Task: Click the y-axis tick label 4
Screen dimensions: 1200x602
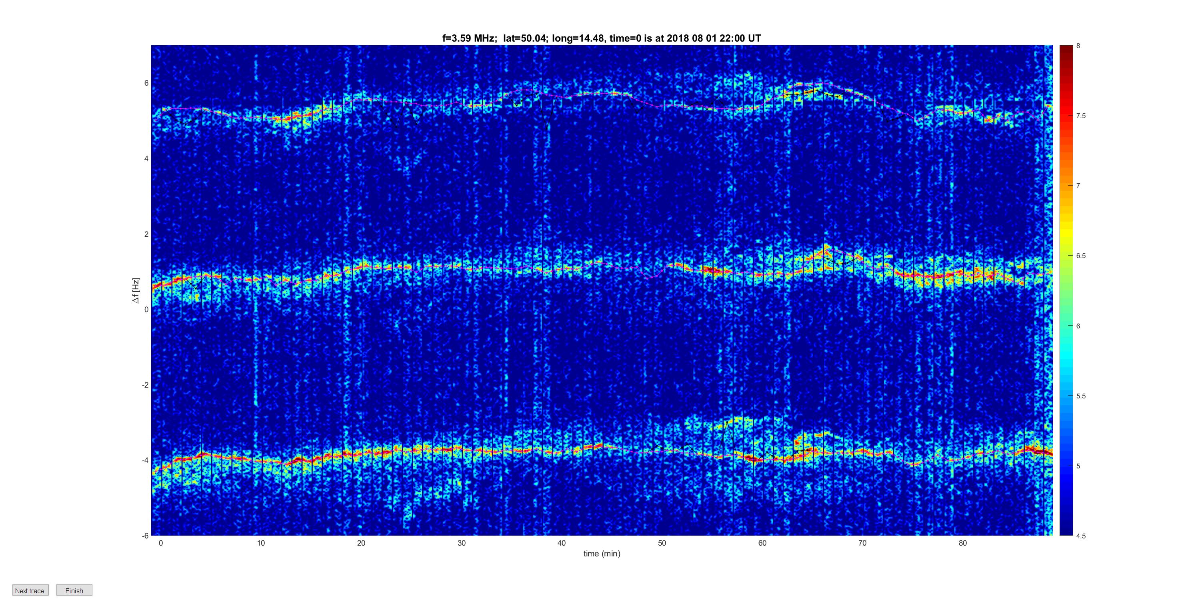Action: pyautogui.click(x=146, y=158)
